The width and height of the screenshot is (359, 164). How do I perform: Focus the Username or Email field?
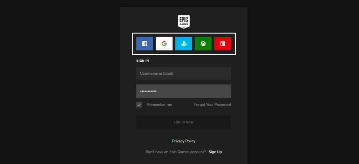(184, 74)
